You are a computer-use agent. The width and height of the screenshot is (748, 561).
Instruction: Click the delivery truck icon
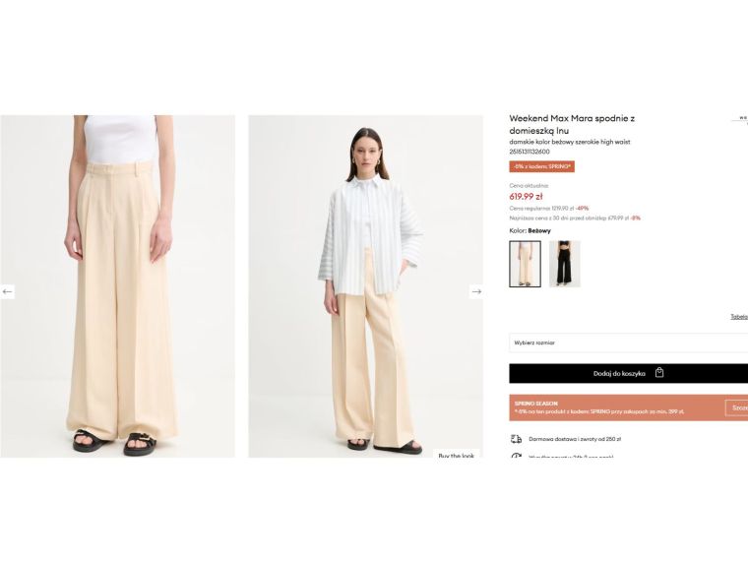coord(516,439)
